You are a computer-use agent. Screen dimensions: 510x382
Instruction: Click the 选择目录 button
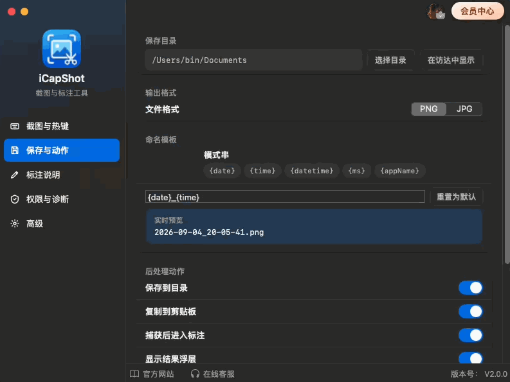pyautogui.click(x=390, y=60)
